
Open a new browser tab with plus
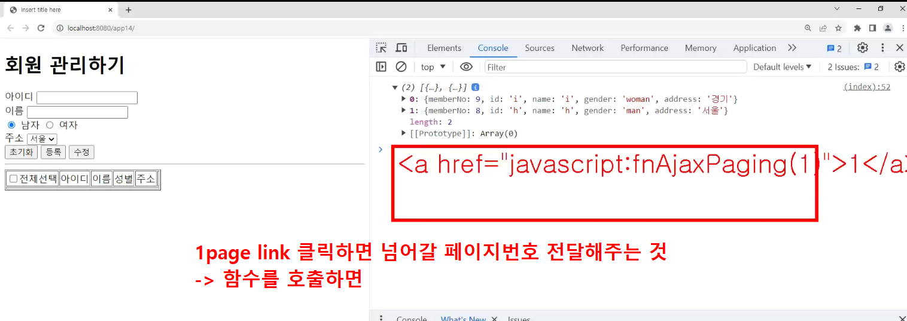coord(128,10)
